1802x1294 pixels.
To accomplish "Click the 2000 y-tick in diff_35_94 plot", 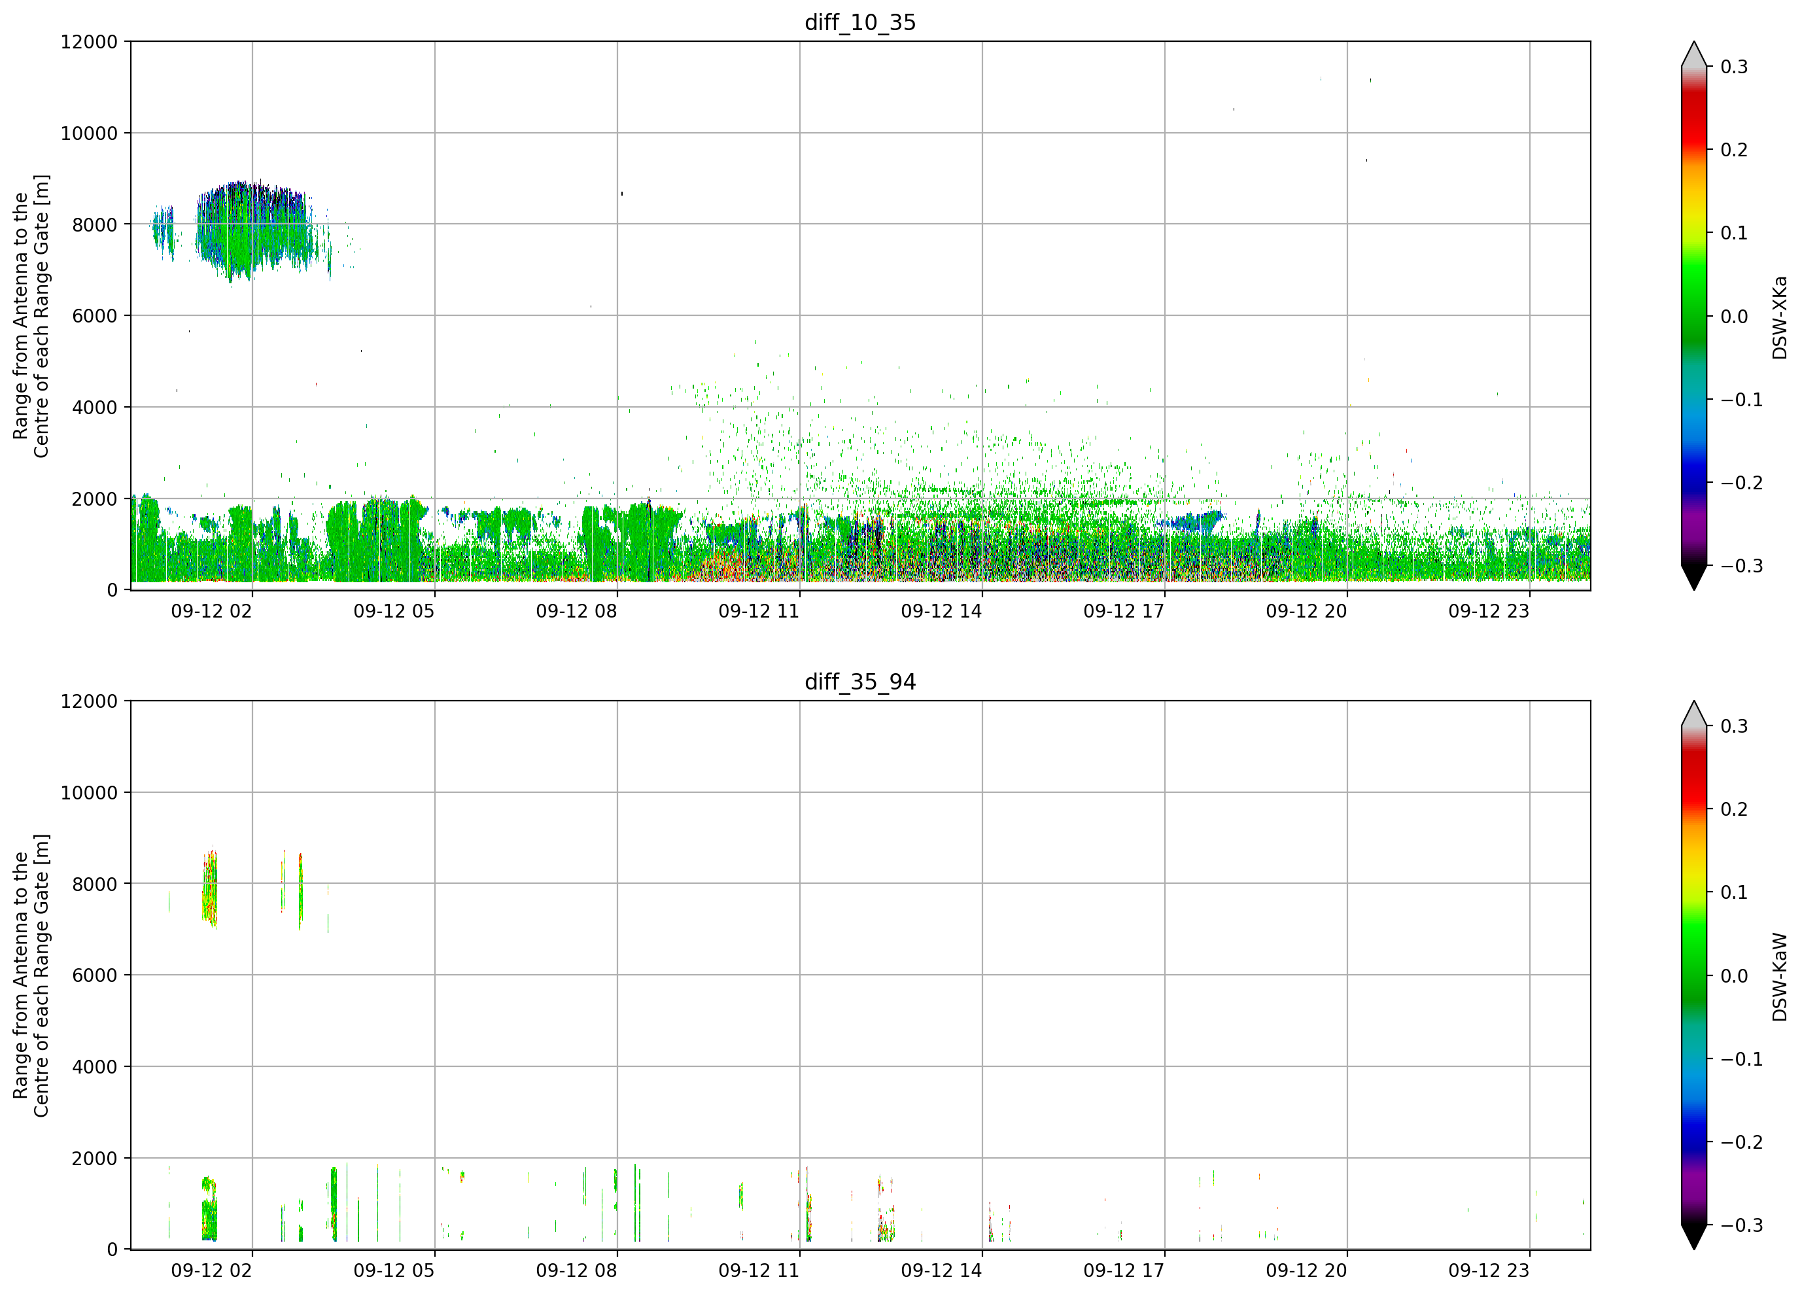I will click(x=95, y=1158).
